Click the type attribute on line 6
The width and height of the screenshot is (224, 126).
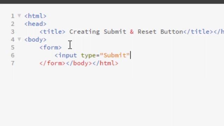[x=89, y=55]
